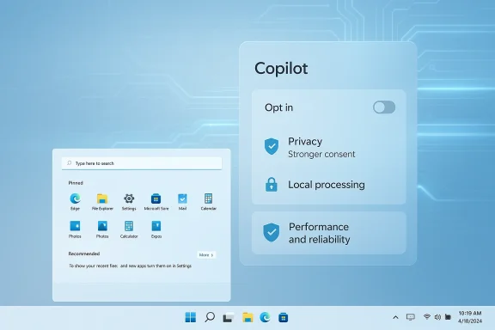Screen dimensions: 495x330
Task: Click the Privacy shield checkmark icon
Action: (x=272, y=146)
